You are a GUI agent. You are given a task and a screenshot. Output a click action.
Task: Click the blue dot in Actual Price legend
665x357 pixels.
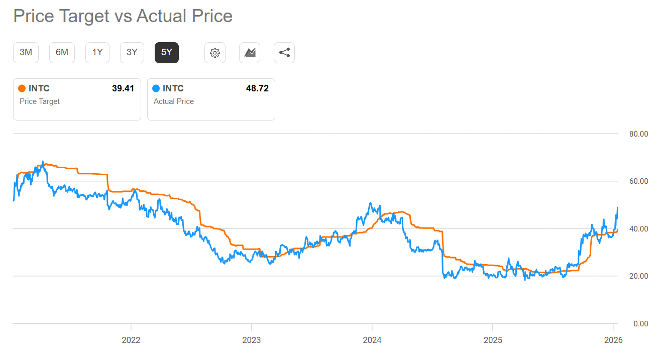coord(157,88)
